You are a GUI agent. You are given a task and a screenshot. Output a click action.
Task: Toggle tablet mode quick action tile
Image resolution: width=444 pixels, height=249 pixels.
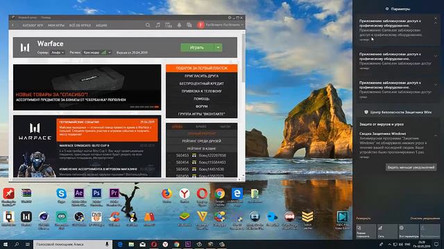[x=366, y=232]
